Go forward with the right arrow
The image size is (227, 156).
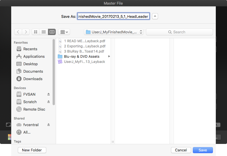[26, 32]
